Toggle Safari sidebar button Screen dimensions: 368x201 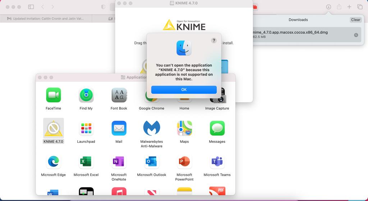(31, 7)
